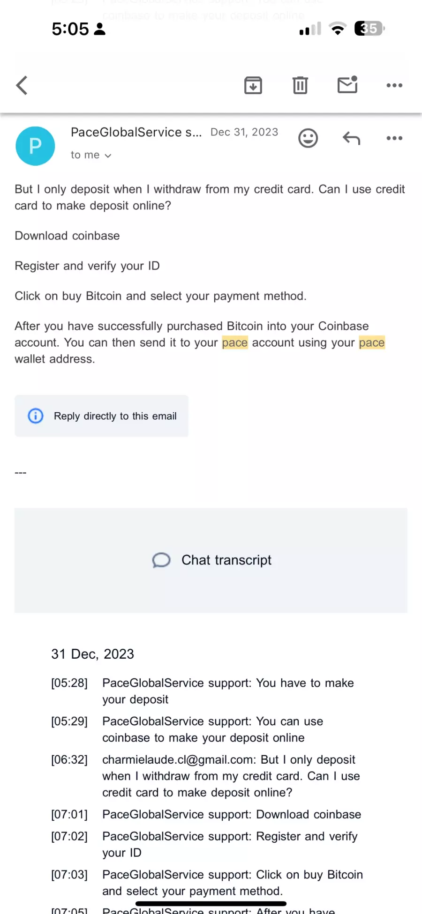Image resolution: width=422 pixels, height=914 pixels.
Task: Reply using the curved arrow icon
Action: click(351, 138)
